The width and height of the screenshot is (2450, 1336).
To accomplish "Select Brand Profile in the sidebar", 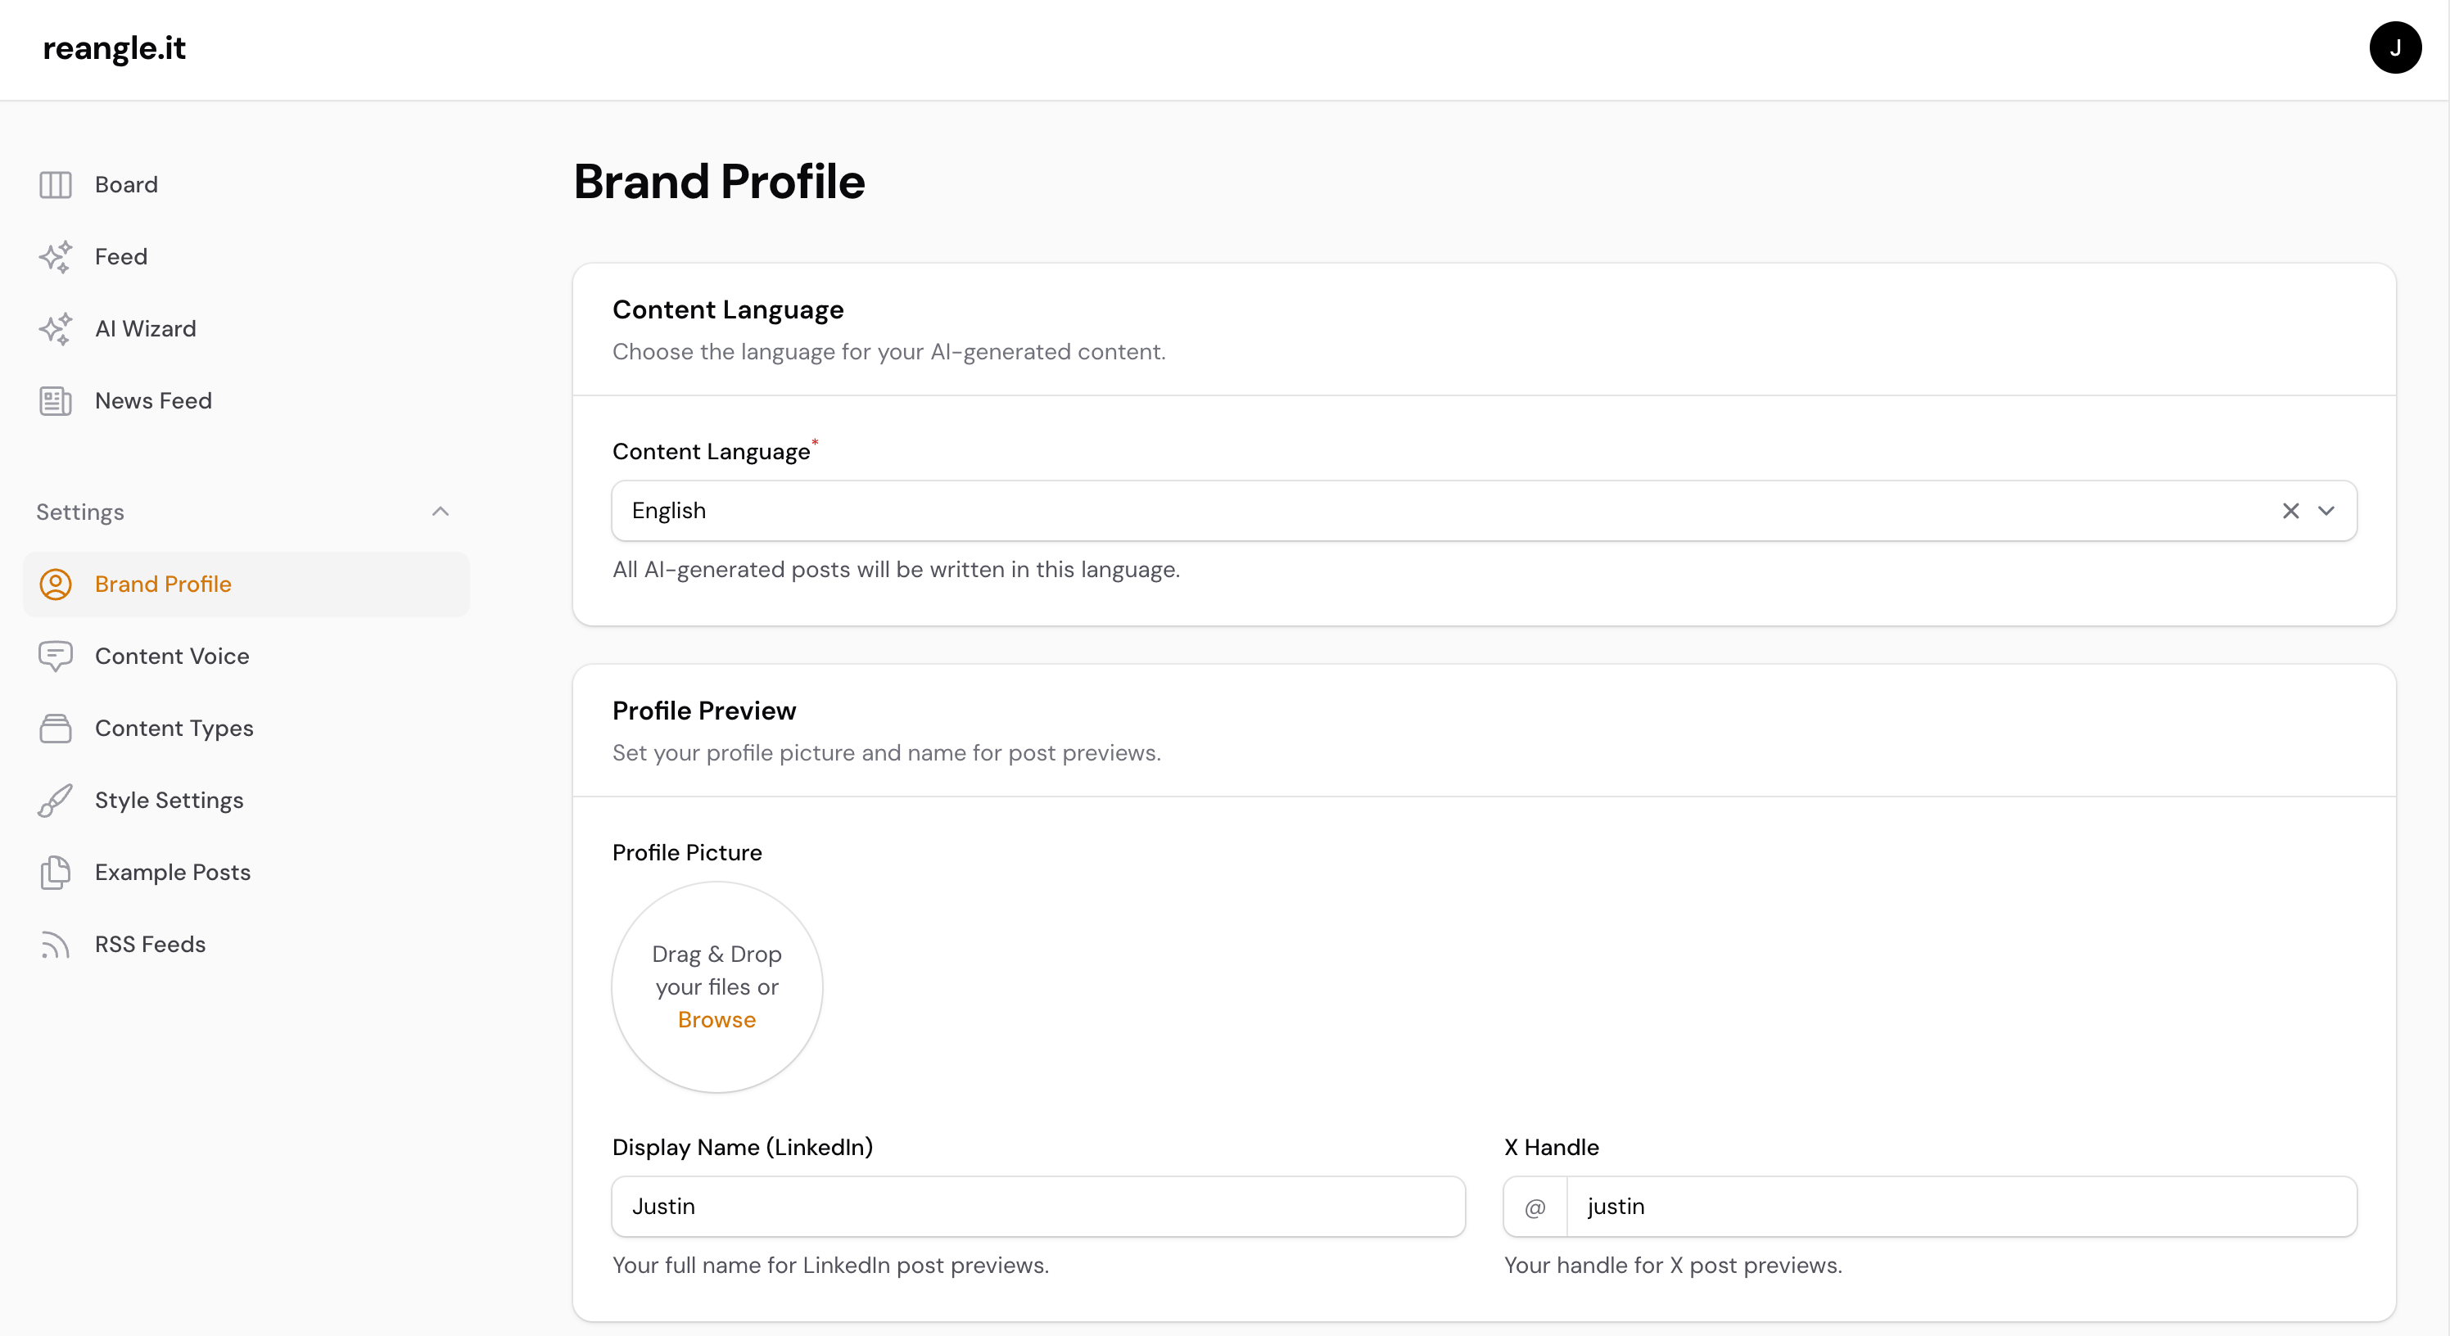I will pos(163,584).
